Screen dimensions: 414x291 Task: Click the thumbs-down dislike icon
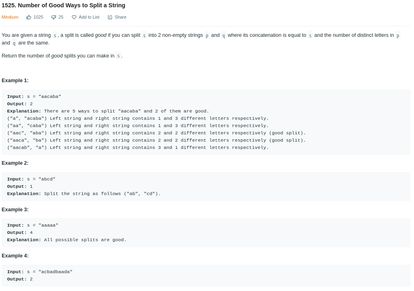click(54, 17)
